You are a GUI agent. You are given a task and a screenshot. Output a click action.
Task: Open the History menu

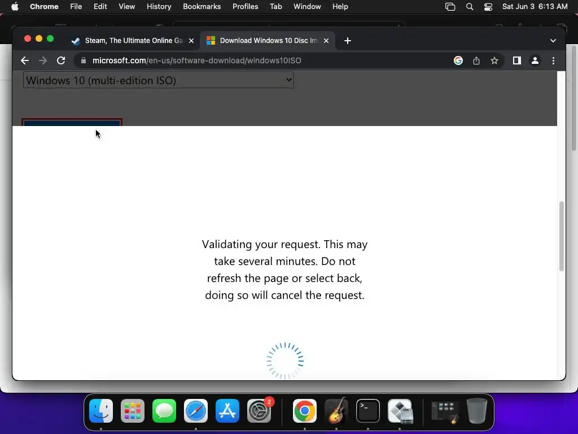coord(159,7)
